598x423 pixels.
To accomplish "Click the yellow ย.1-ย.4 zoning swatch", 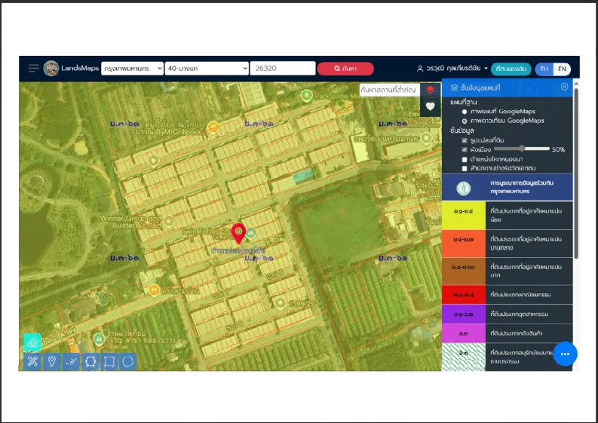I will (x=464, y=215).
